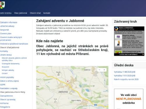Open the Obecní úřad menu item

point(35,13)
